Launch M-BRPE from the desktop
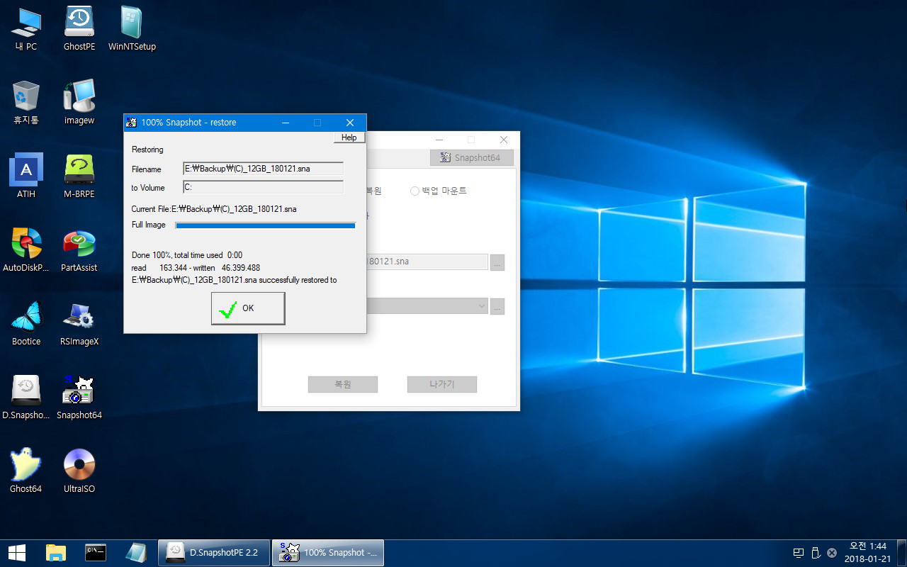The height and width of the screenshot is (567, 907). tap(79, 176)
